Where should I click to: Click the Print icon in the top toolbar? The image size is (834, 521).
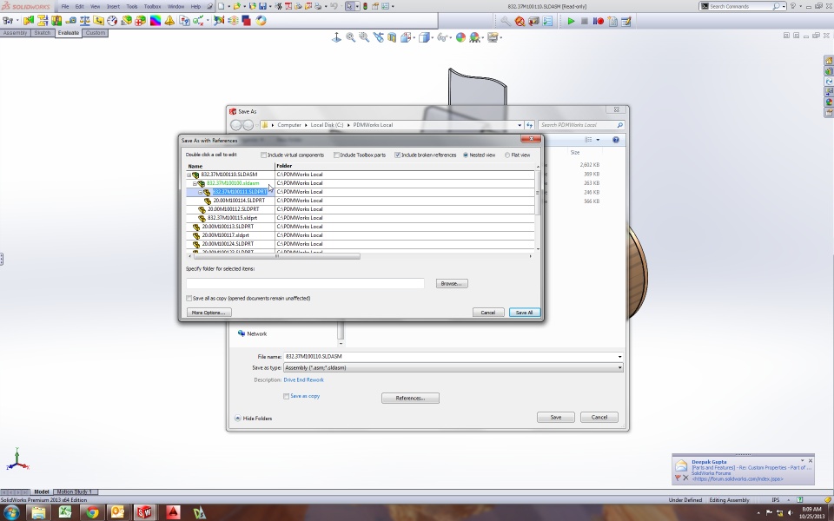pyautogui.click(x=318, y=6)
